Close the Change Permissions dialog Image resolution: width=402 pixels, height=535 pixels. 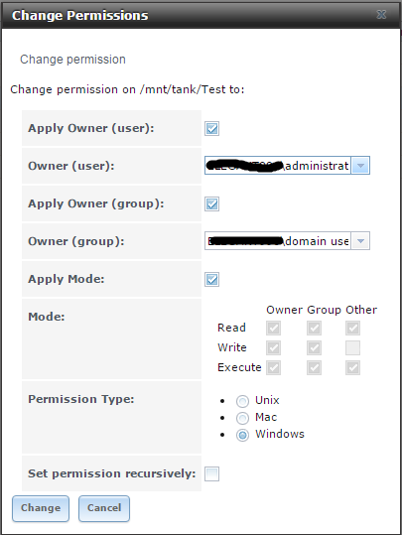point(381,14)
